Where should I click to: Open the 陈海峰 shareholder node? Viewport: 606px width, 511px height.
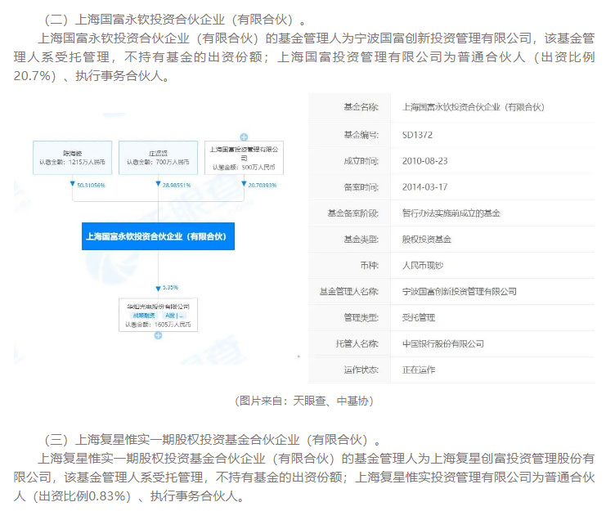point(73,158)
